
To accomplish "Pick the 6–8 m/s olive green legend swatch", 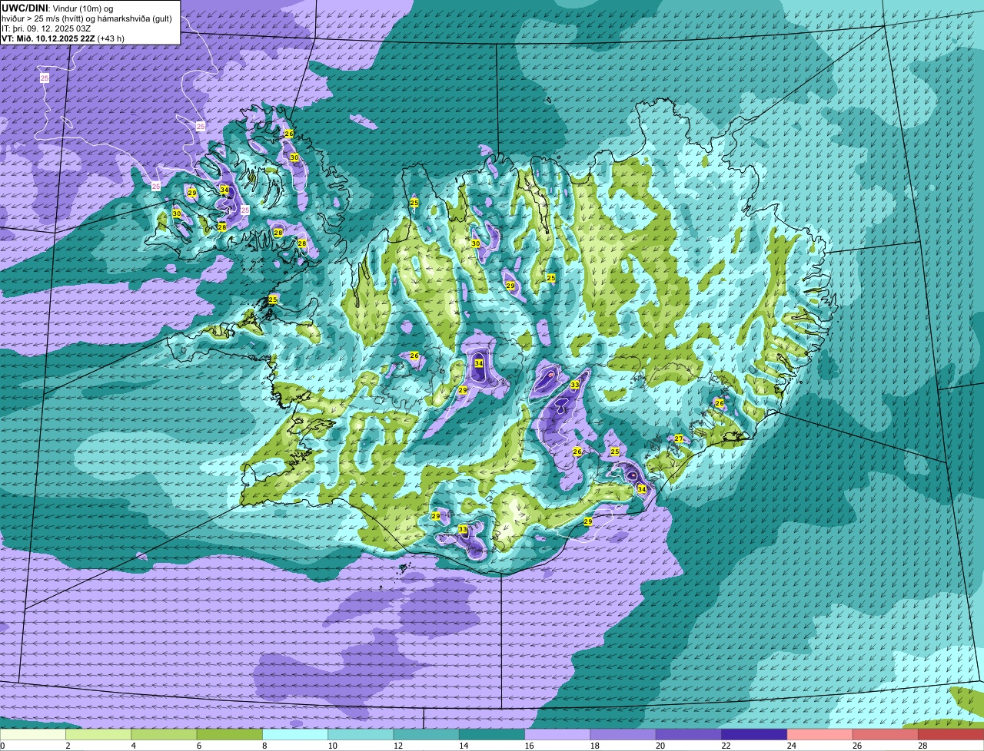I will coord(230,735).
